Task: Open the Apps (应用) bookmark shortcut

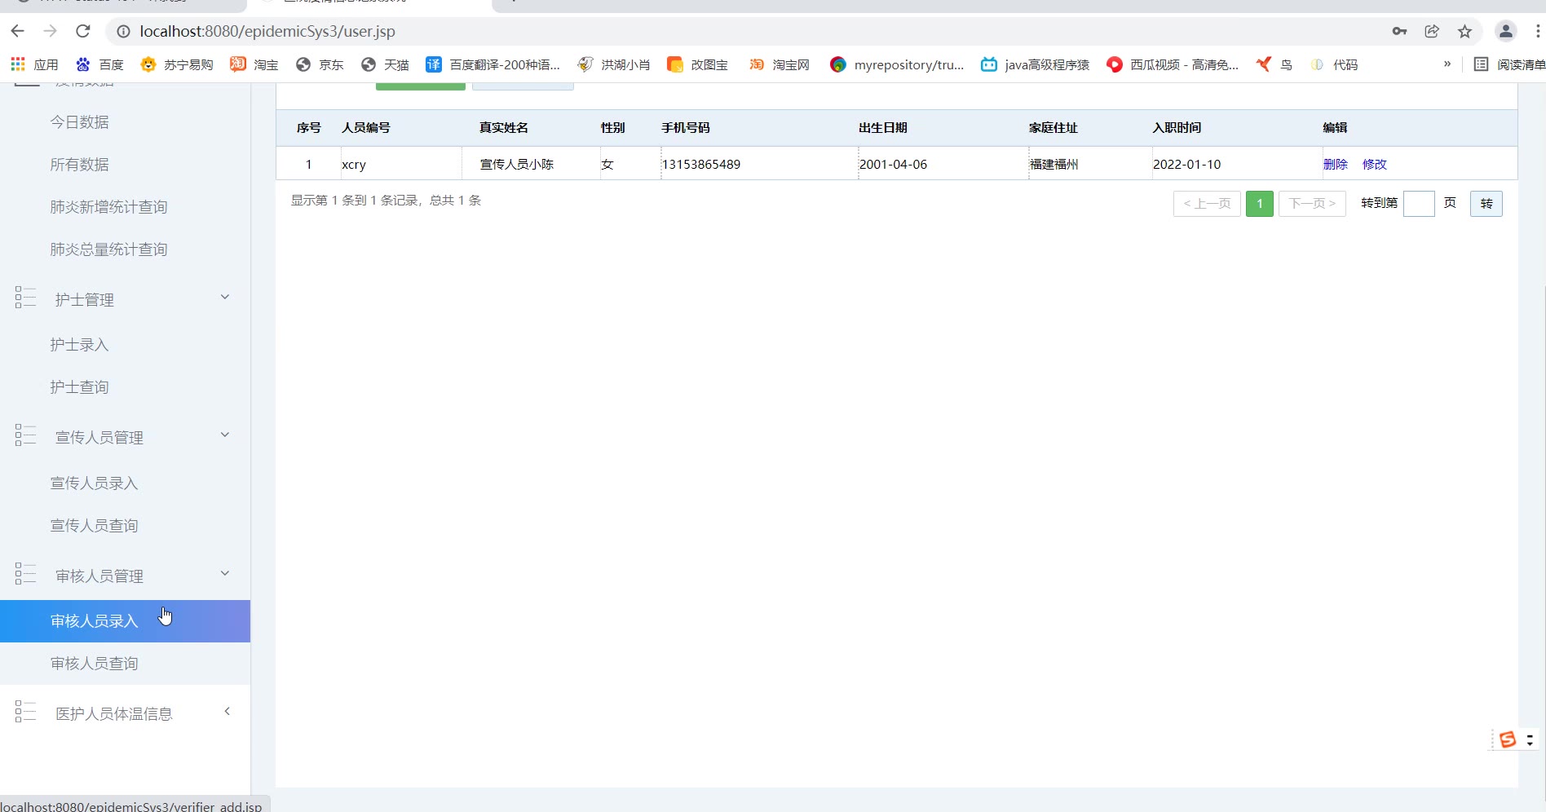Action: 34,64
